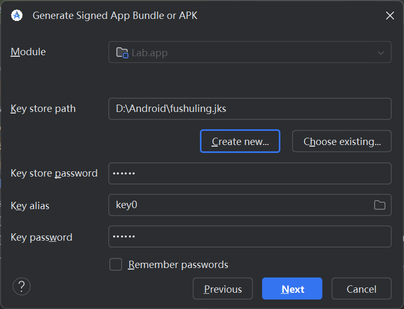The image size is (404, 309).
Task: Click the Module label text
Action: coord(28,52)
